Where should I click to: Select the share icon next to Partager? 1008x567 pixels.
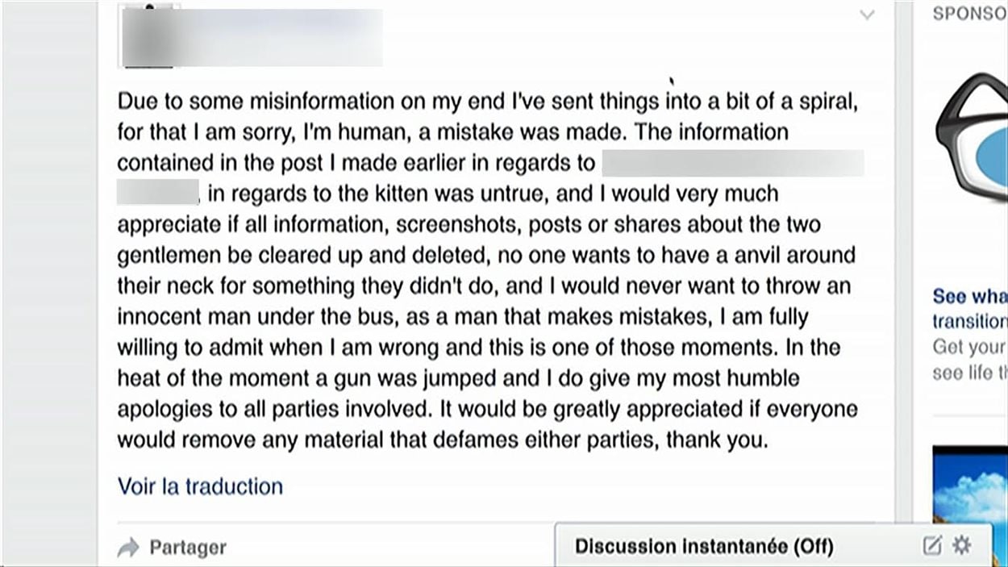tap(130, 546)
